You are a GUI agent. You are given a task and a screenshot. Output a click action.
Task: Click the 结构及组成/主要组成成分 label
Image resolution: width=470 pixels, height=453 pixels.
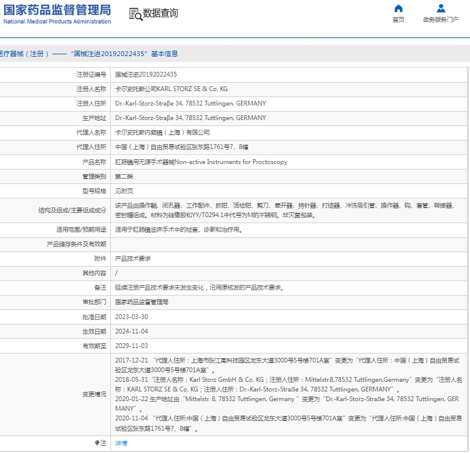72,211
